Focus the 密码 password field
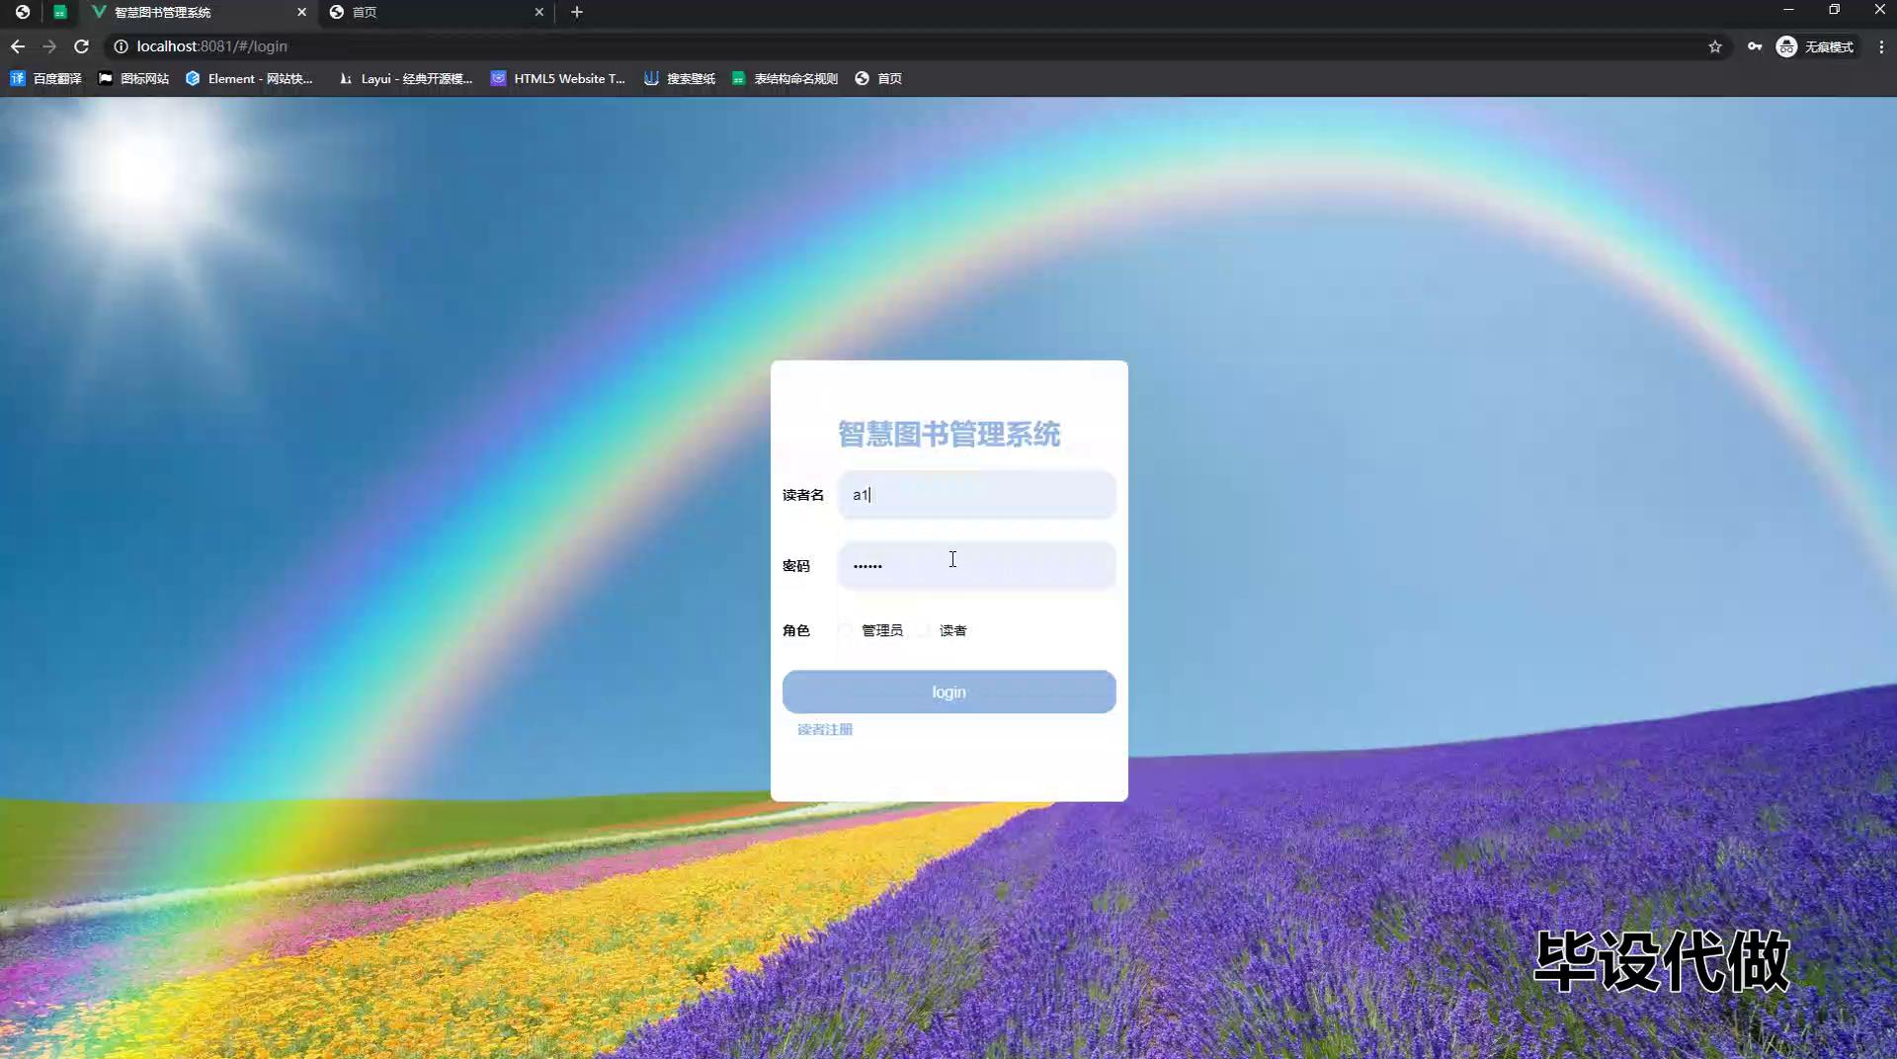Screen dimensions: 1897x1059 976,566
